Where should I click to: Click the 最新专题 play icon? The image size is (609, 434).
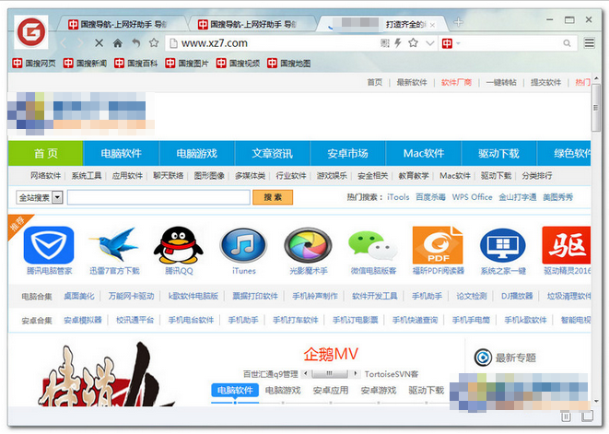[483, 358]
